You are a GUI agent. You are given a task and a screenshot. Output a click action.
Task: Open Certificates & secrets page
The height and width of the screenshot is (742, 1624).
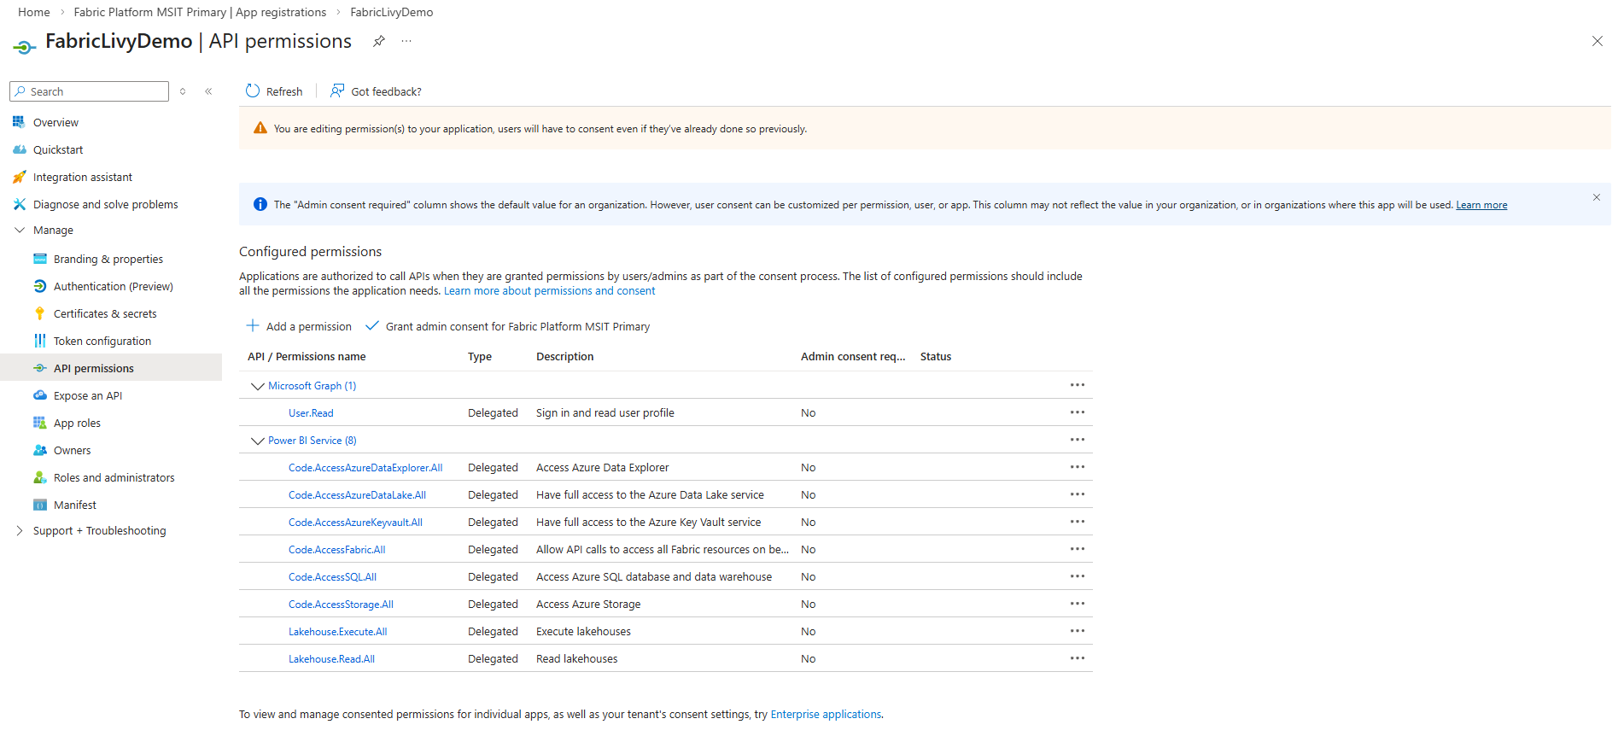click(x=105, y=314)
